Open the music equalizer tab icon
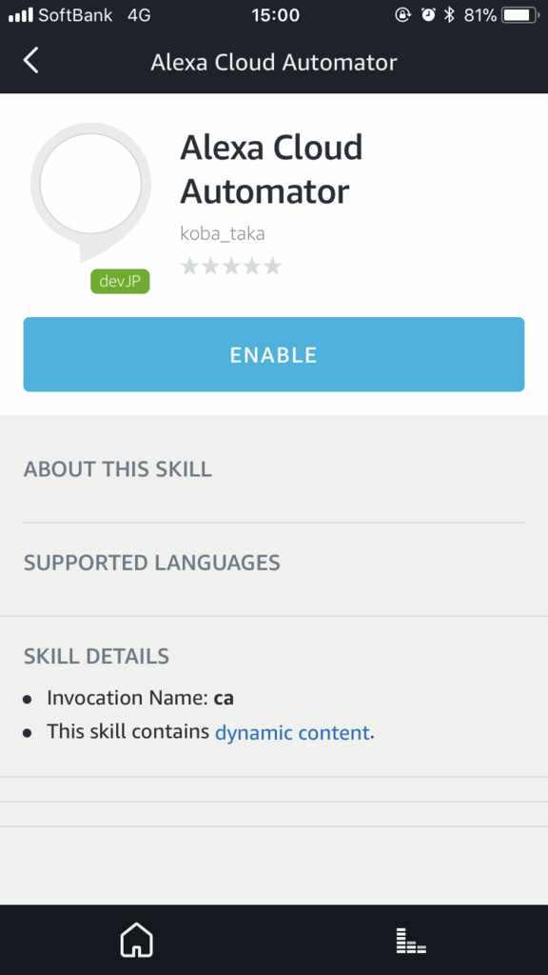 pos(411,941)
